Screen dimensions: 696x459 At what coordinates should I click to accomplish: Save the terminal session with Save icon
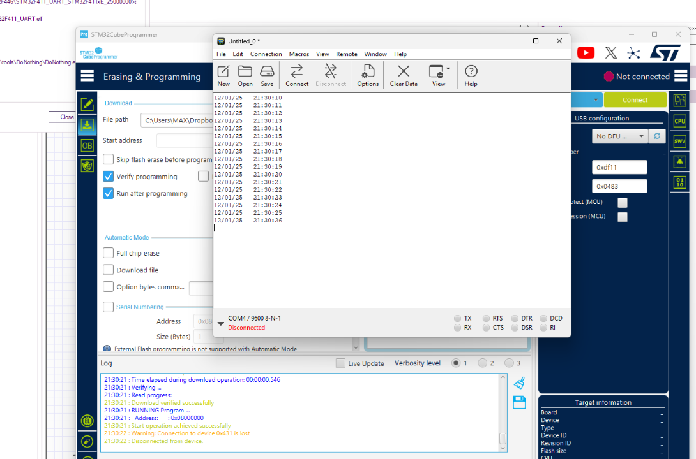(x=267, y=76)
